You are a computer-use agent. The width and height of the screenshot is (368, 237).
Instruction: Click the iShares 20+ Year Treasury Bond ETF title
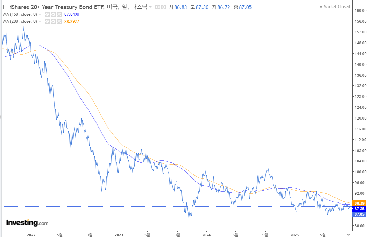(x=57, y=7)
